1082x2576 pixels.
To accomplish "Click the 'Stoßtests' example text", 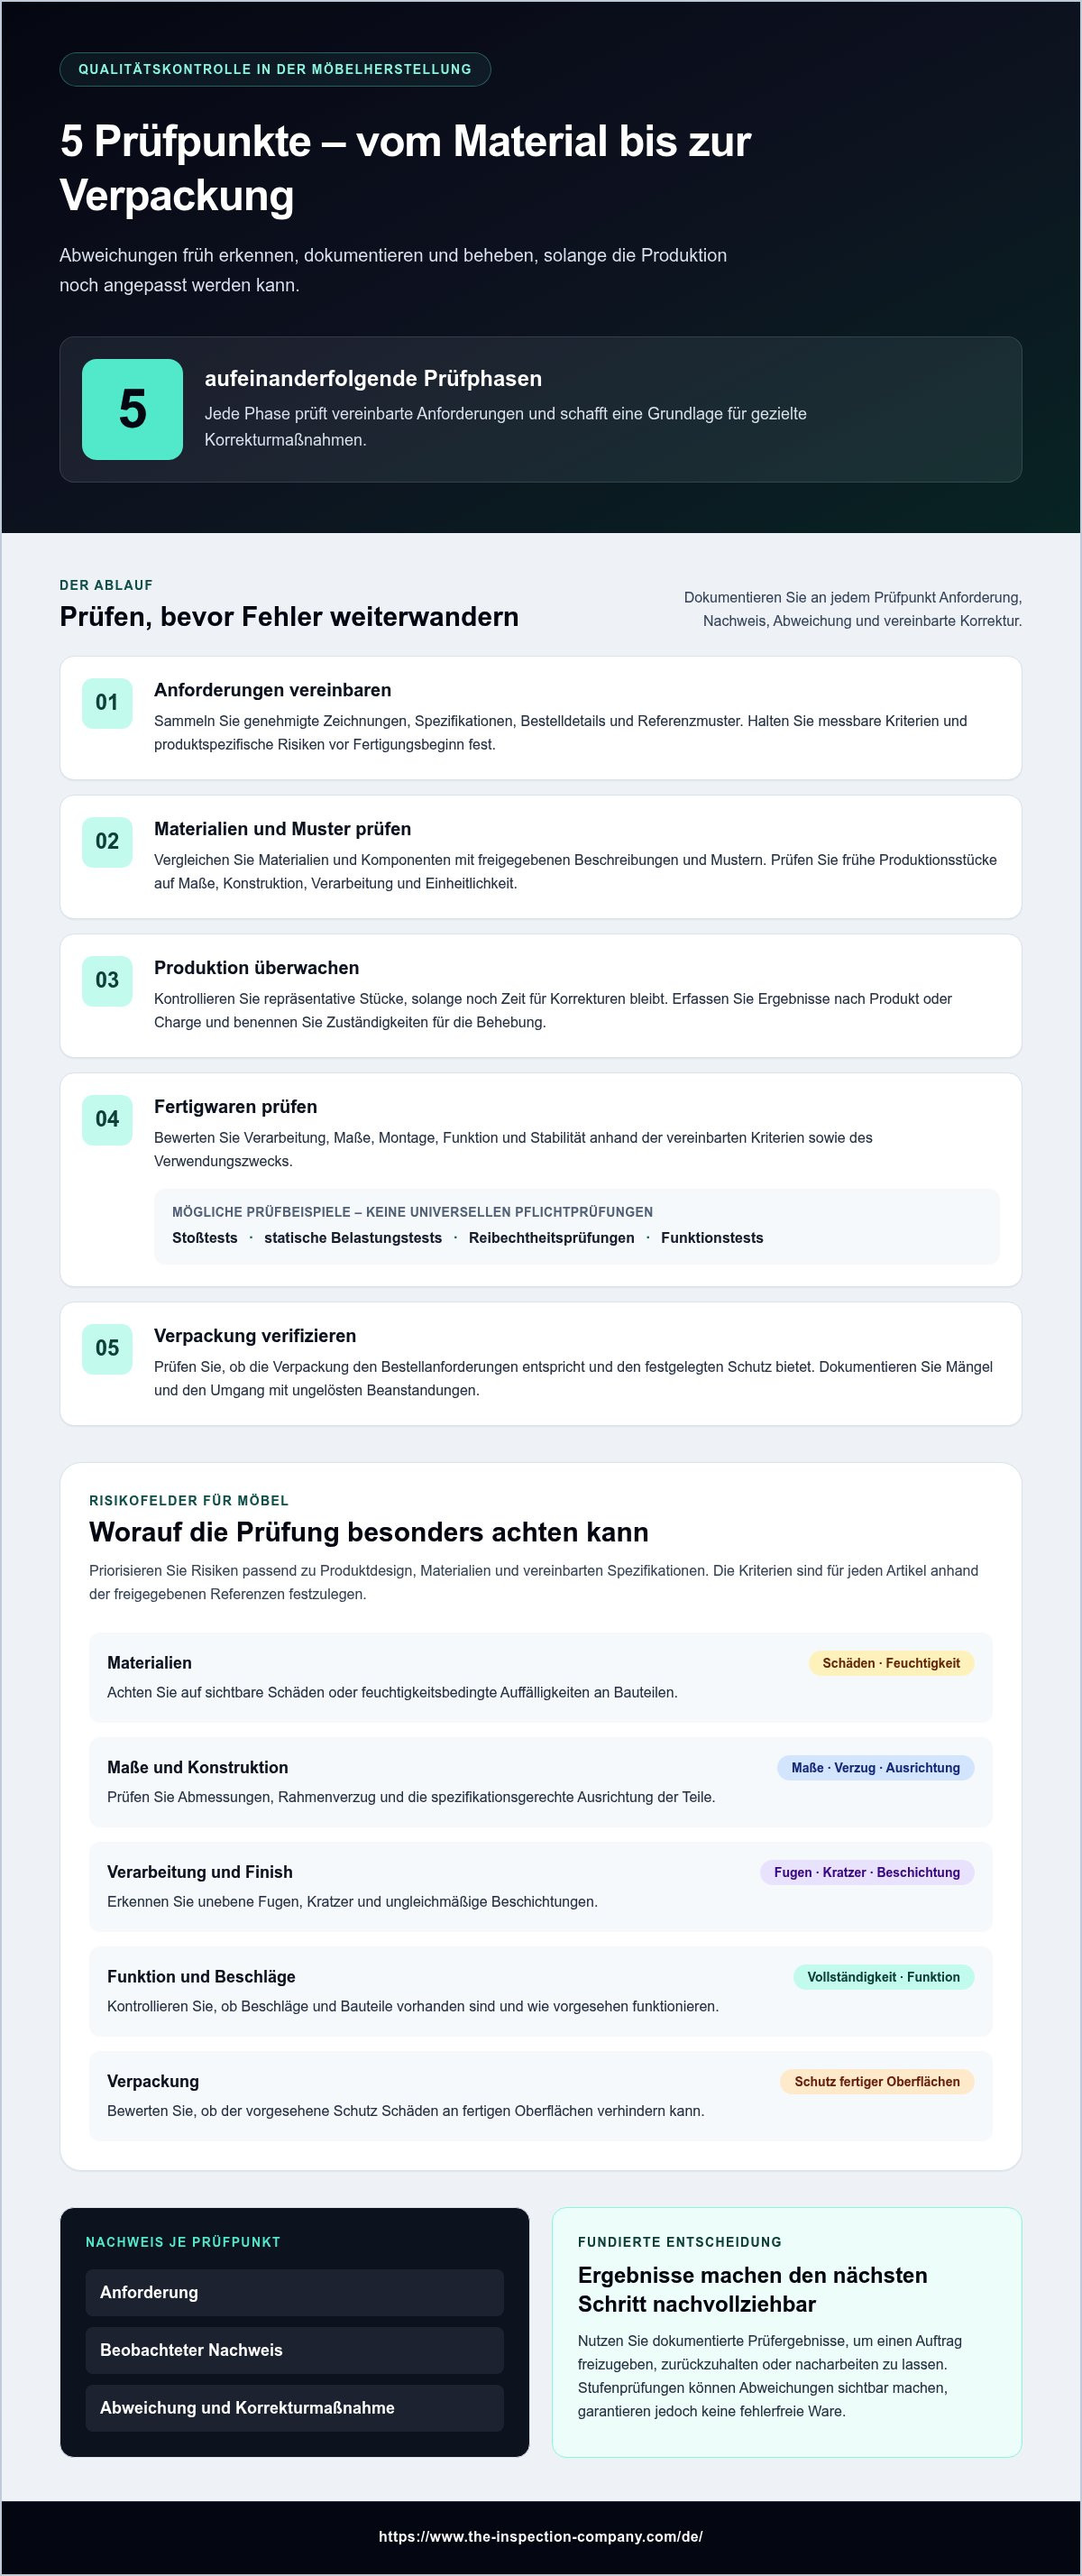I will (x=205, y=1238).
